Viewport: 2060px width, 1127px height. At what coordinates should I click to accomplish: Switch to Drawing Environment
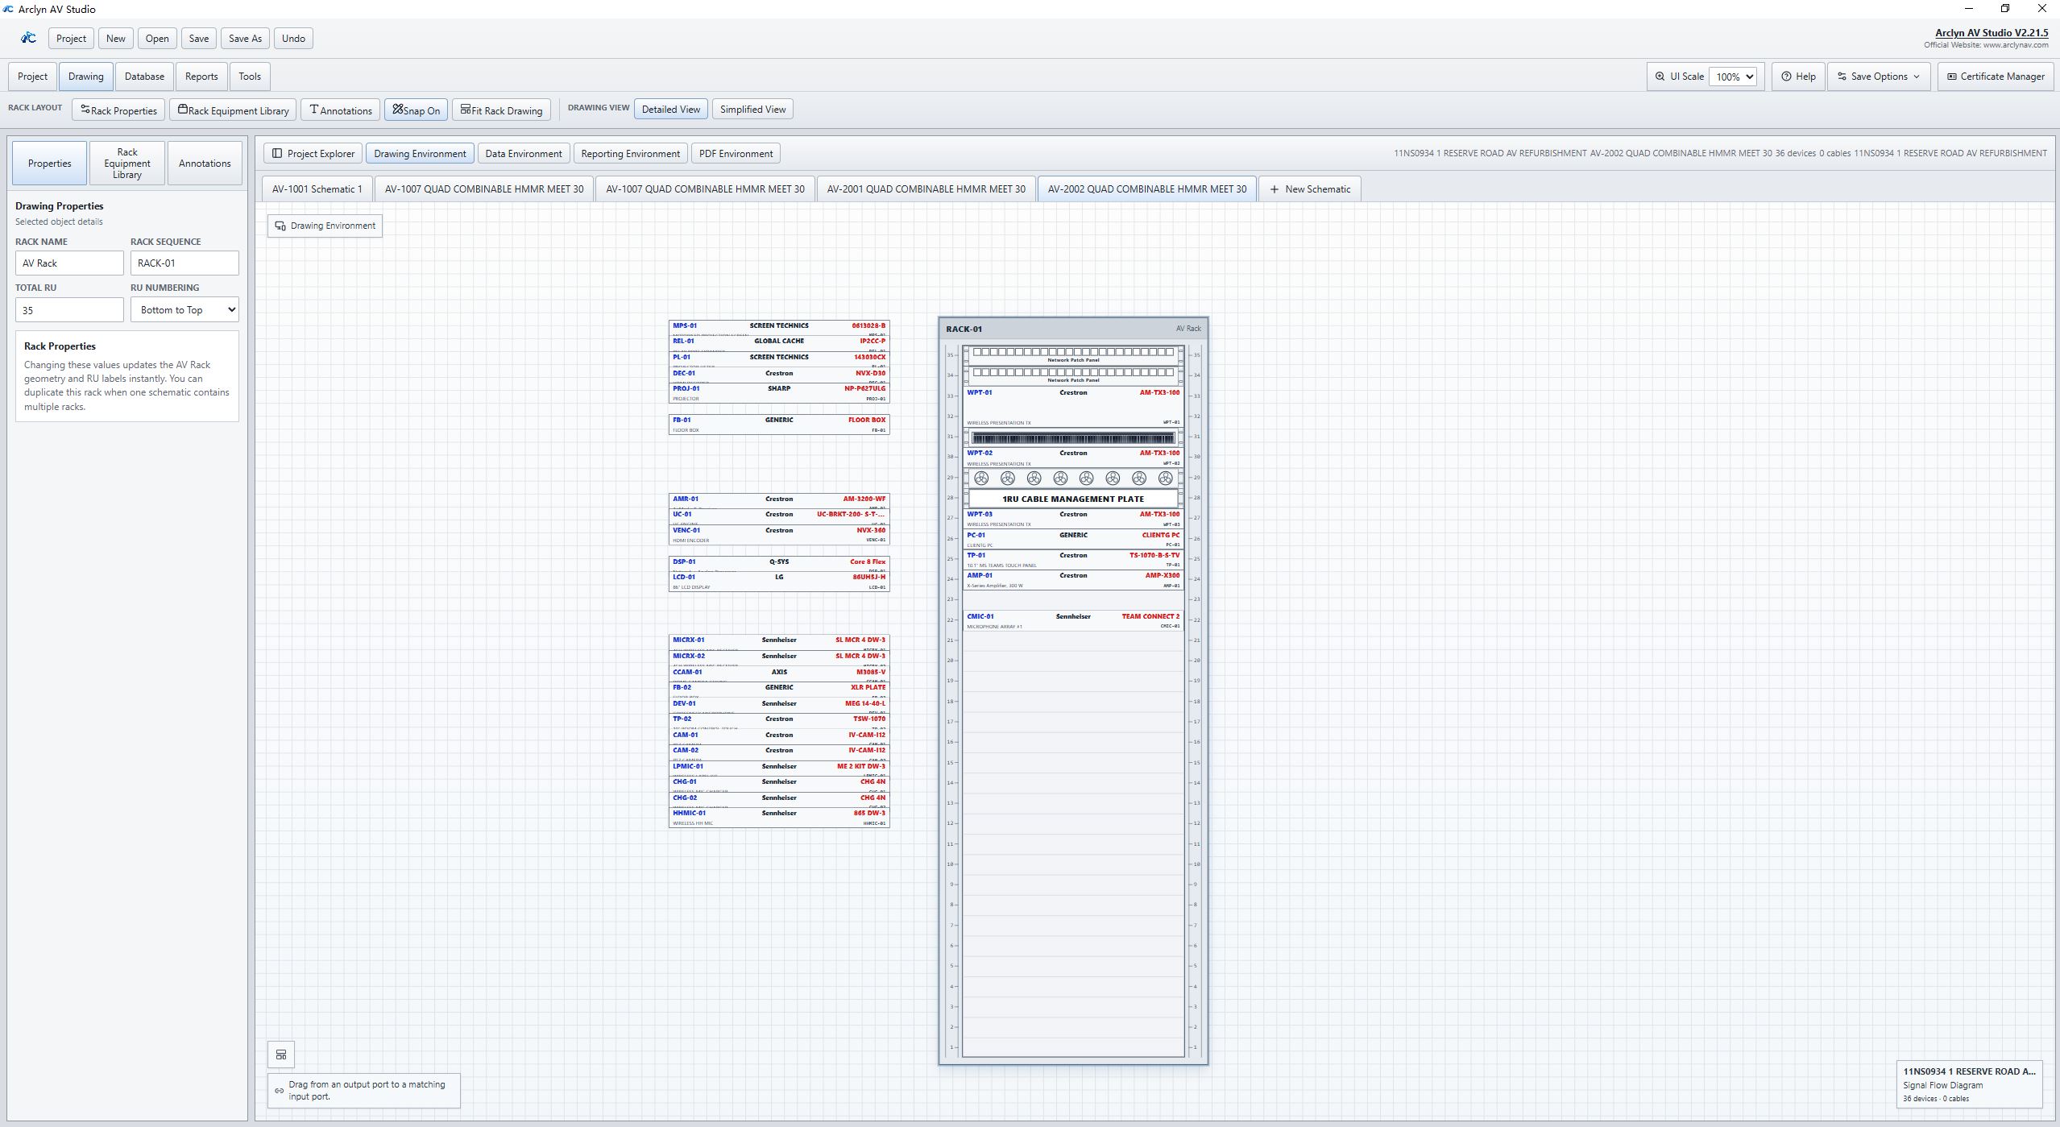point(420,154)
